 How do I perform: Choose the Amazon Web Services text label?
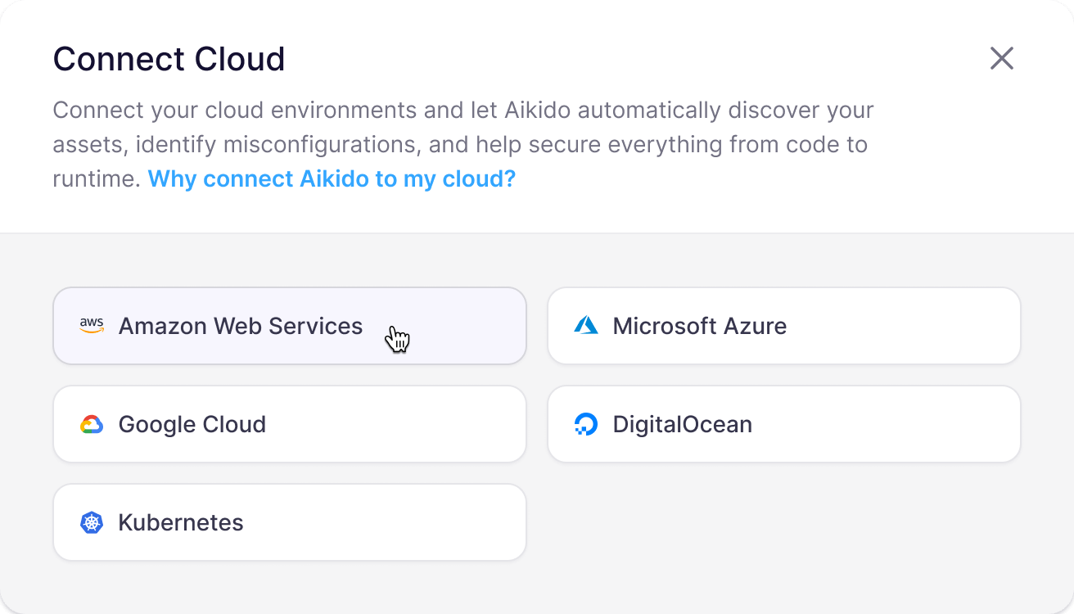tap(241, 326)
